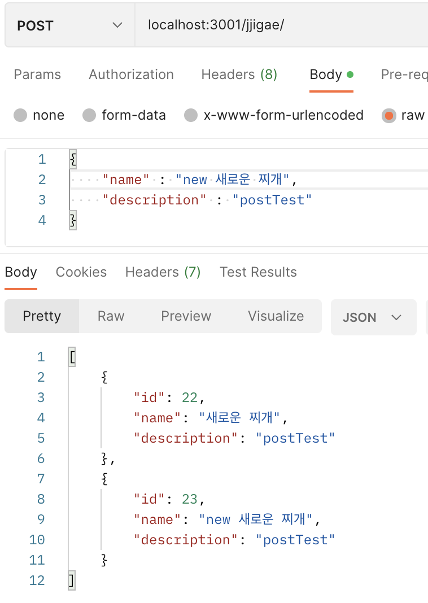Viewport: 428px width, 603px height.
Task: Show the Preview response view
Action: 186,316
